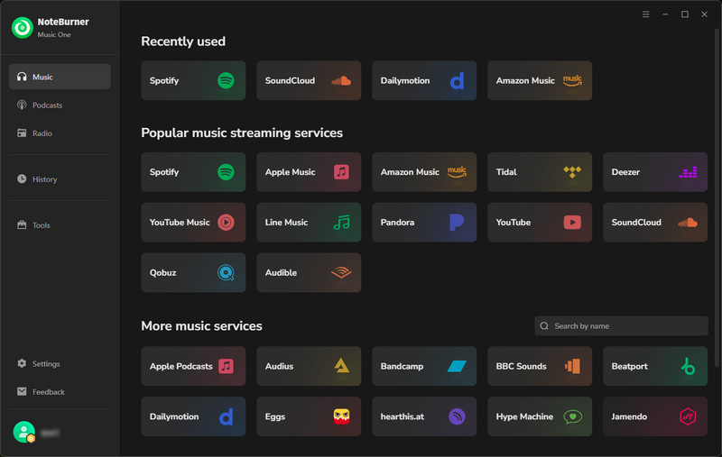
Task: Open the Pandora service card
Action: (424, 222)
